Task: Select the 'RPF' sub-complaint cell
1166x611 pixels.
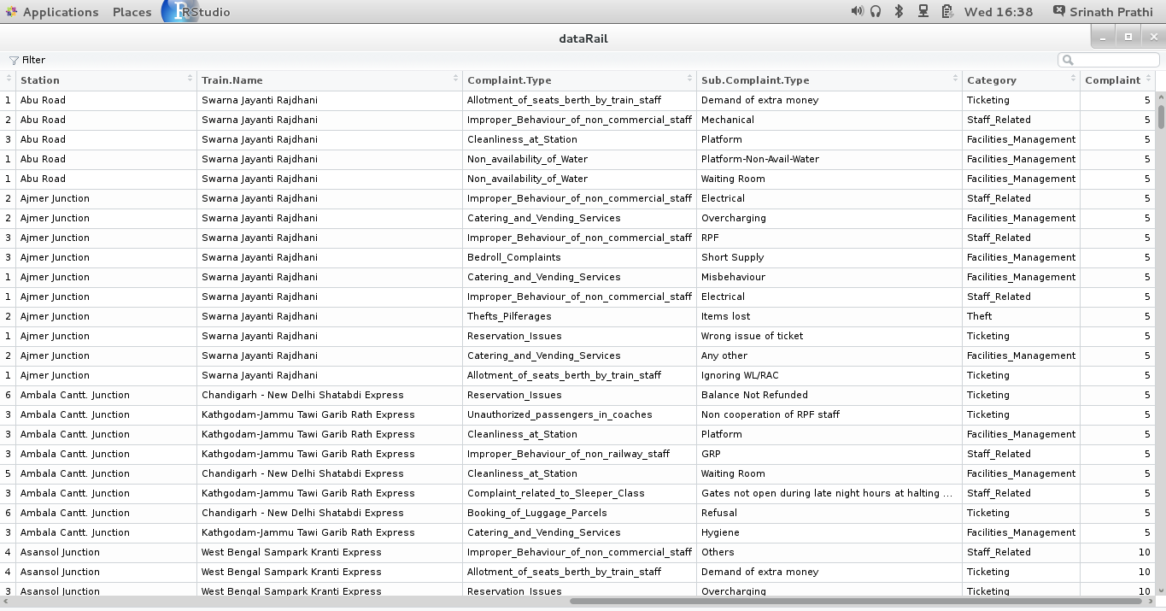Action: (829, 238)
